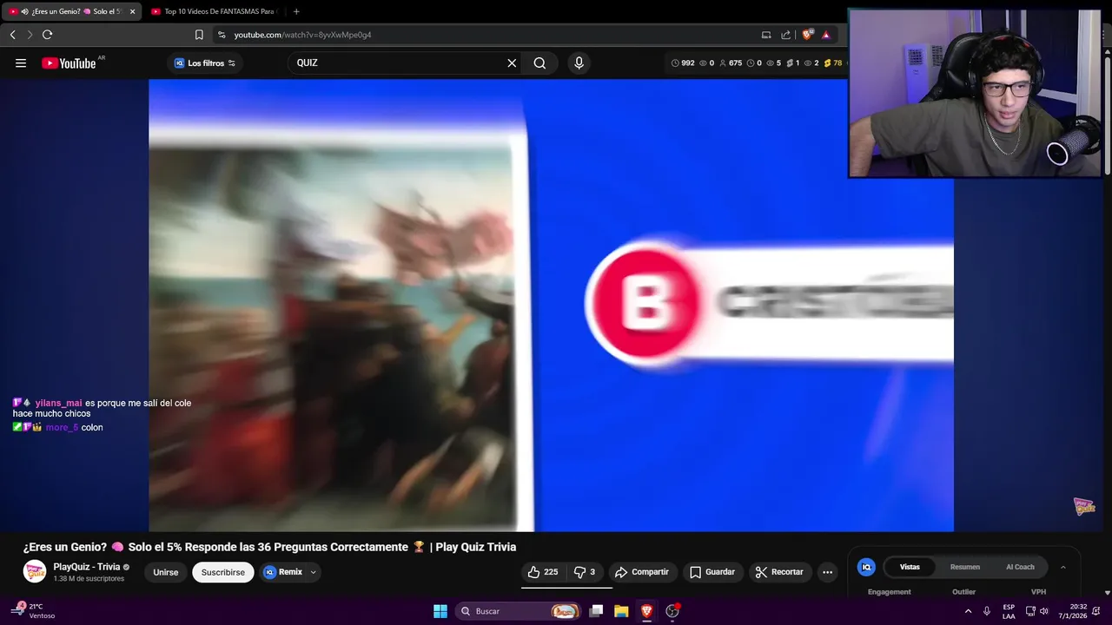
Task: Click the video player area
Action: tap(551, 305)
